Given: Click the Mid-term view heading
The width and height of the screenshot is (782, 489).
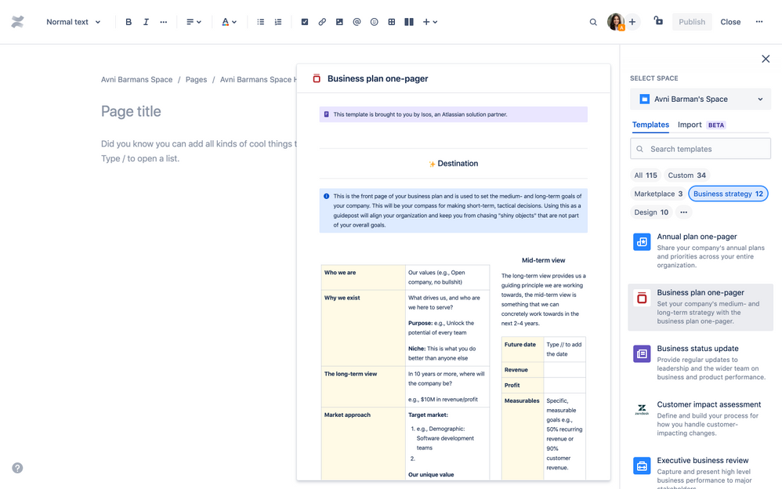Looking at the screenshot, I should (x=543, y=260).
